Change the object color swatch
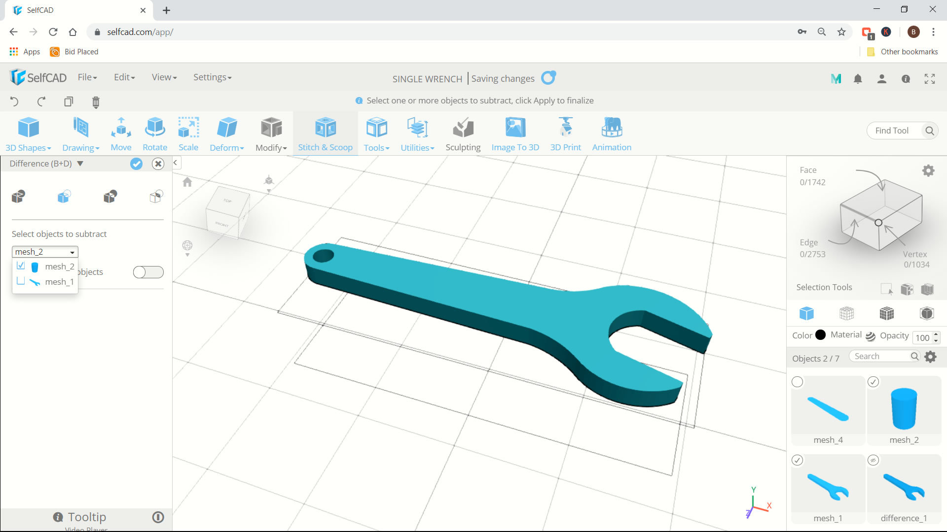The width and height of the screenshot is (947, 532). (821, 335)
